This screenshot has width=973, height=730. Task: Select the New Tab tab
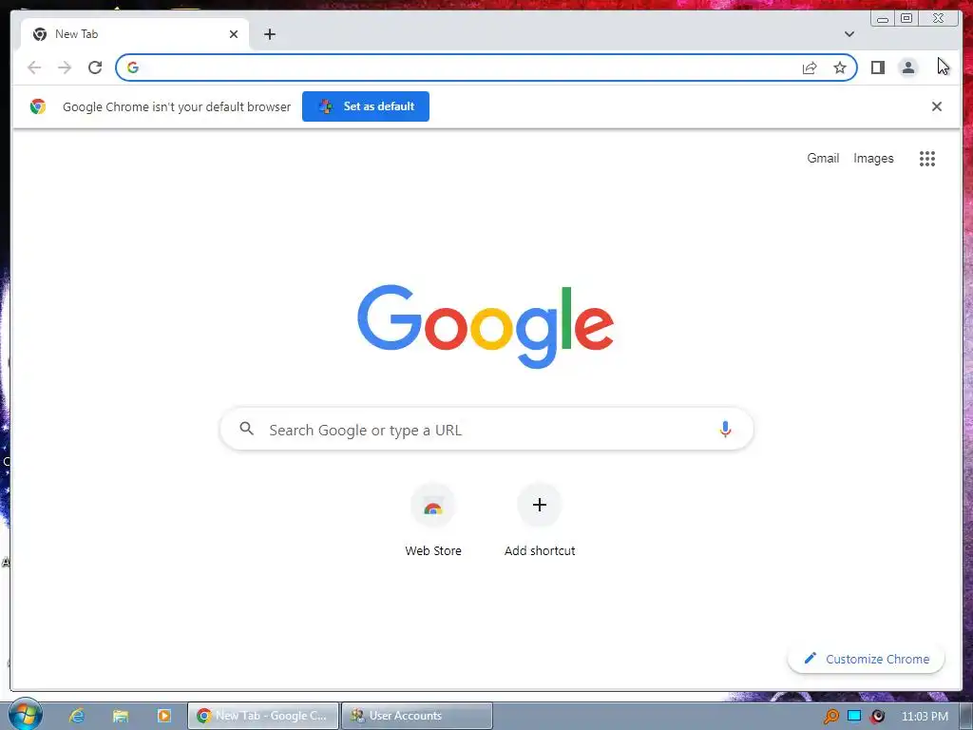click(x=135, y=34)
